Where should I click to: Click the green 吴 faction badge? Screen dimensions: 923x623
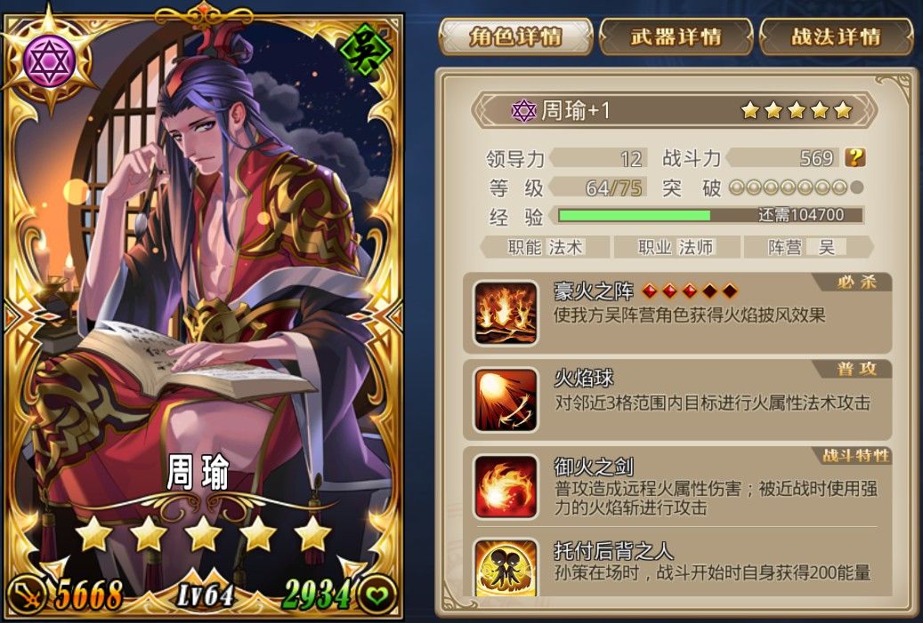coord(366,52)
